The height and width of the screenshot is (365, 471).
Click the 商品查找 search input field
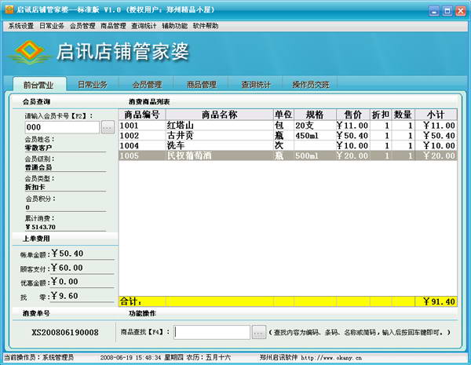[x=212, y=332]
